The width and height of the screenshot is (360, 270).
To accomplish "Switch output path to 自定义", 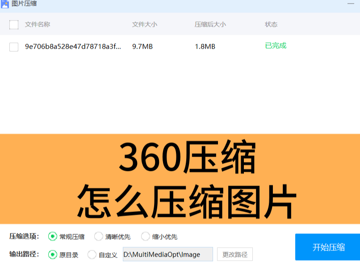I will tap(92, 254).
